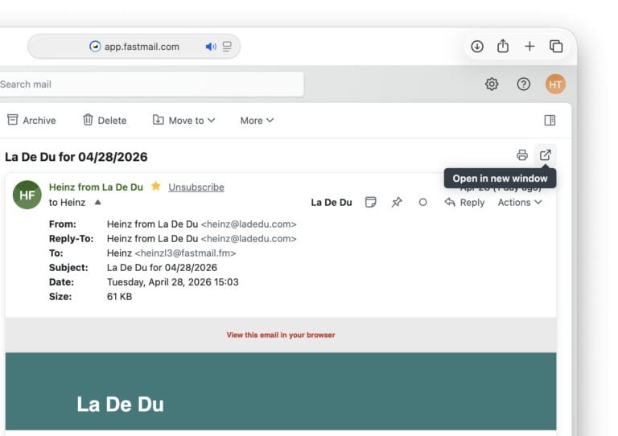Open the help question mark icon

523,84
